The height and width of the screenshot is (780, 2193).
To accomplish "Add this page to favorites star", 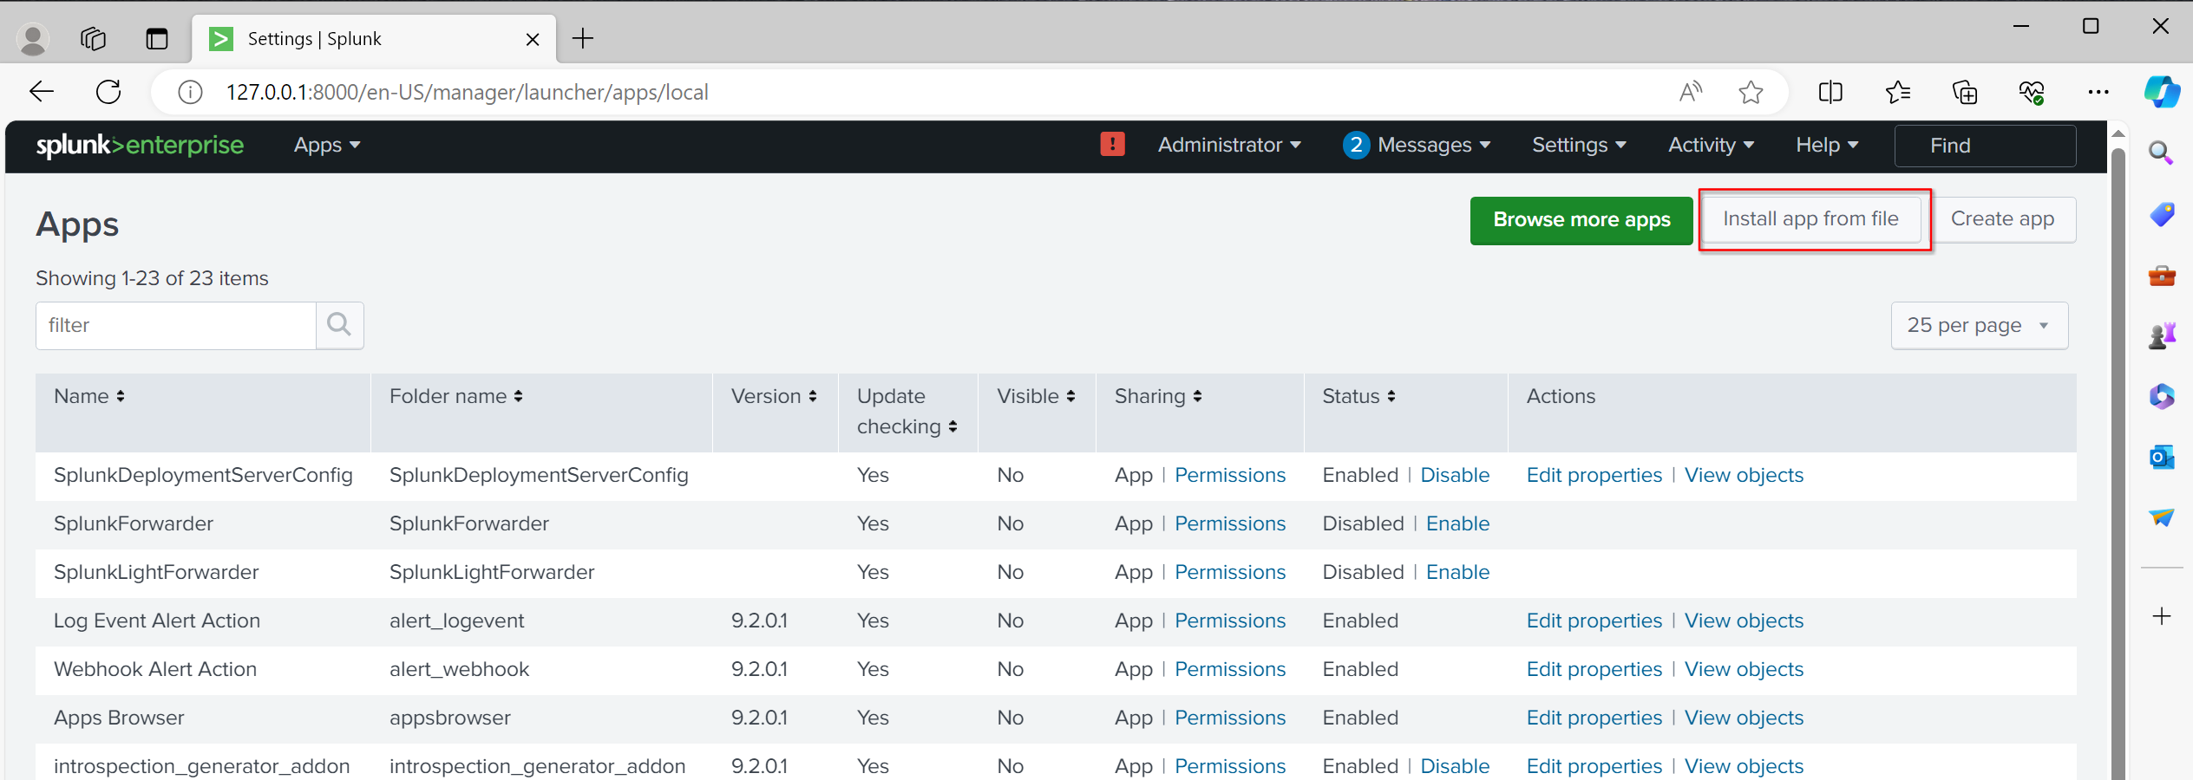I will pyautogui.click(x=1751, y=92).
